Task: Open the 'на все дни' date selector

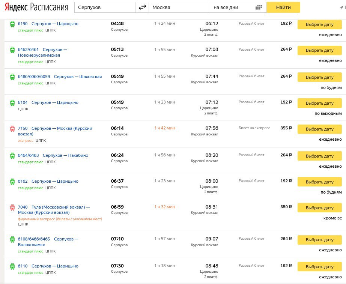Action: (x=238, y=7)
